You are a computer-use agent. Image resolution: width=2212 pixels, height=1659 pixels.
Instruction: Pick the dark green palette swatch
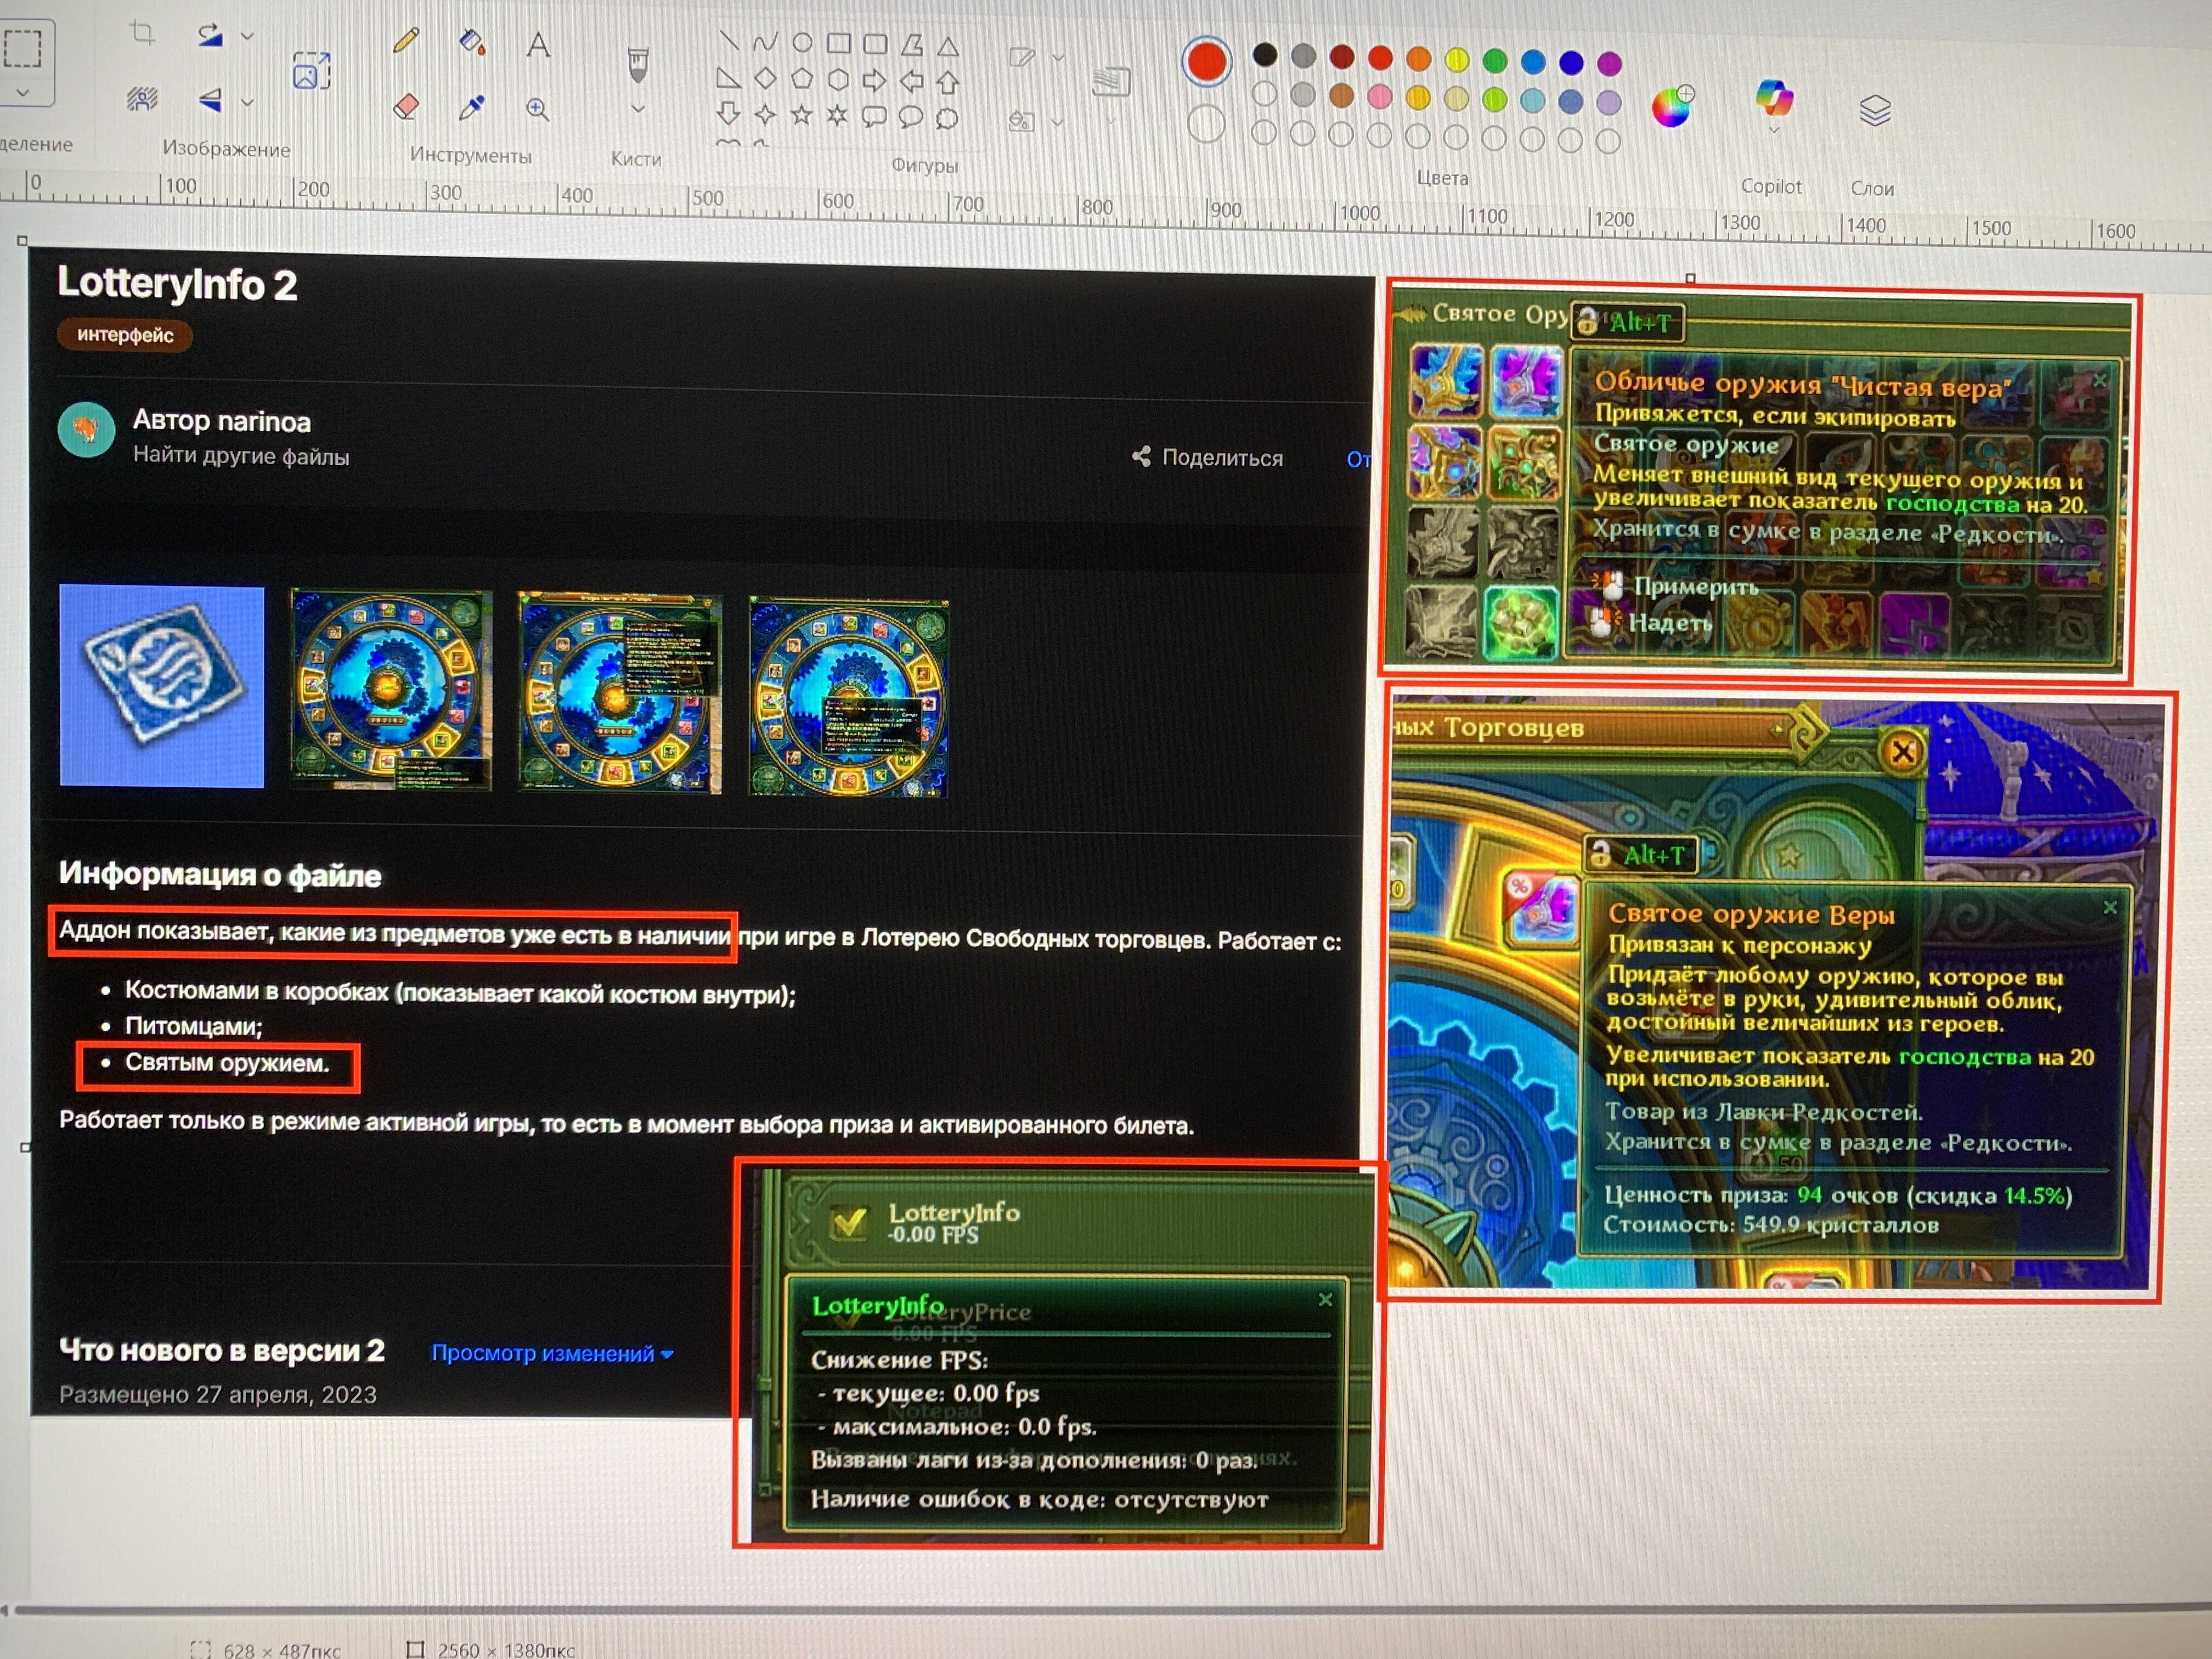click(x=1495, y=61)
